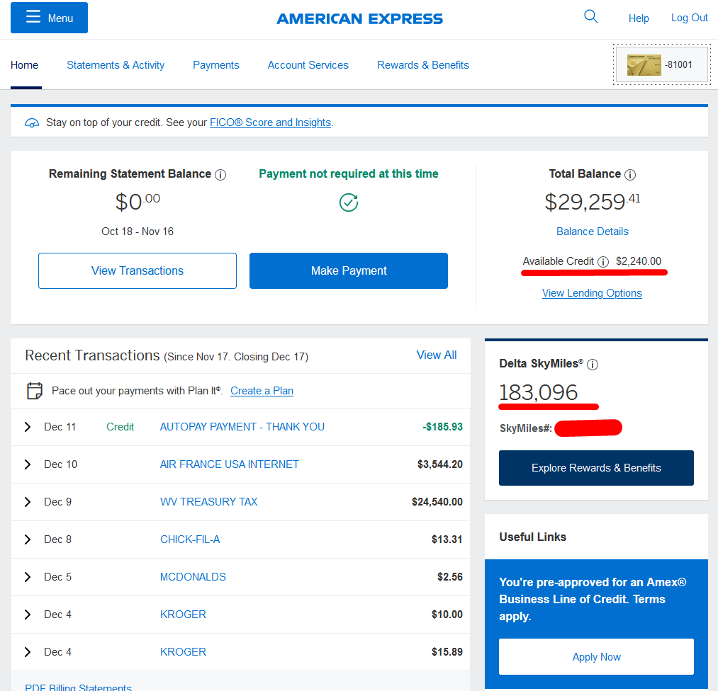Click the $3,544.20 transaction amount
This screenshot has width=718, height=691.
(439, 464)
